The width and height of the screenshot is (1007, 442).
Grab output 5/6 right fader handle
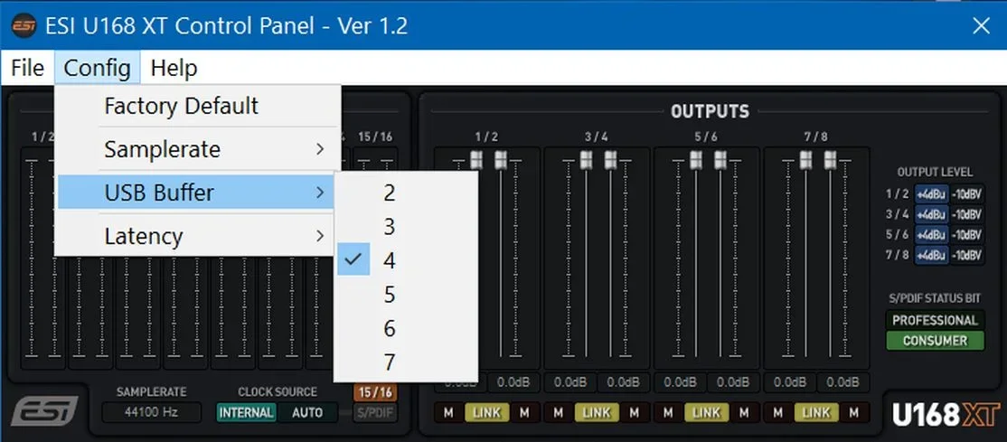pos(720,160)
